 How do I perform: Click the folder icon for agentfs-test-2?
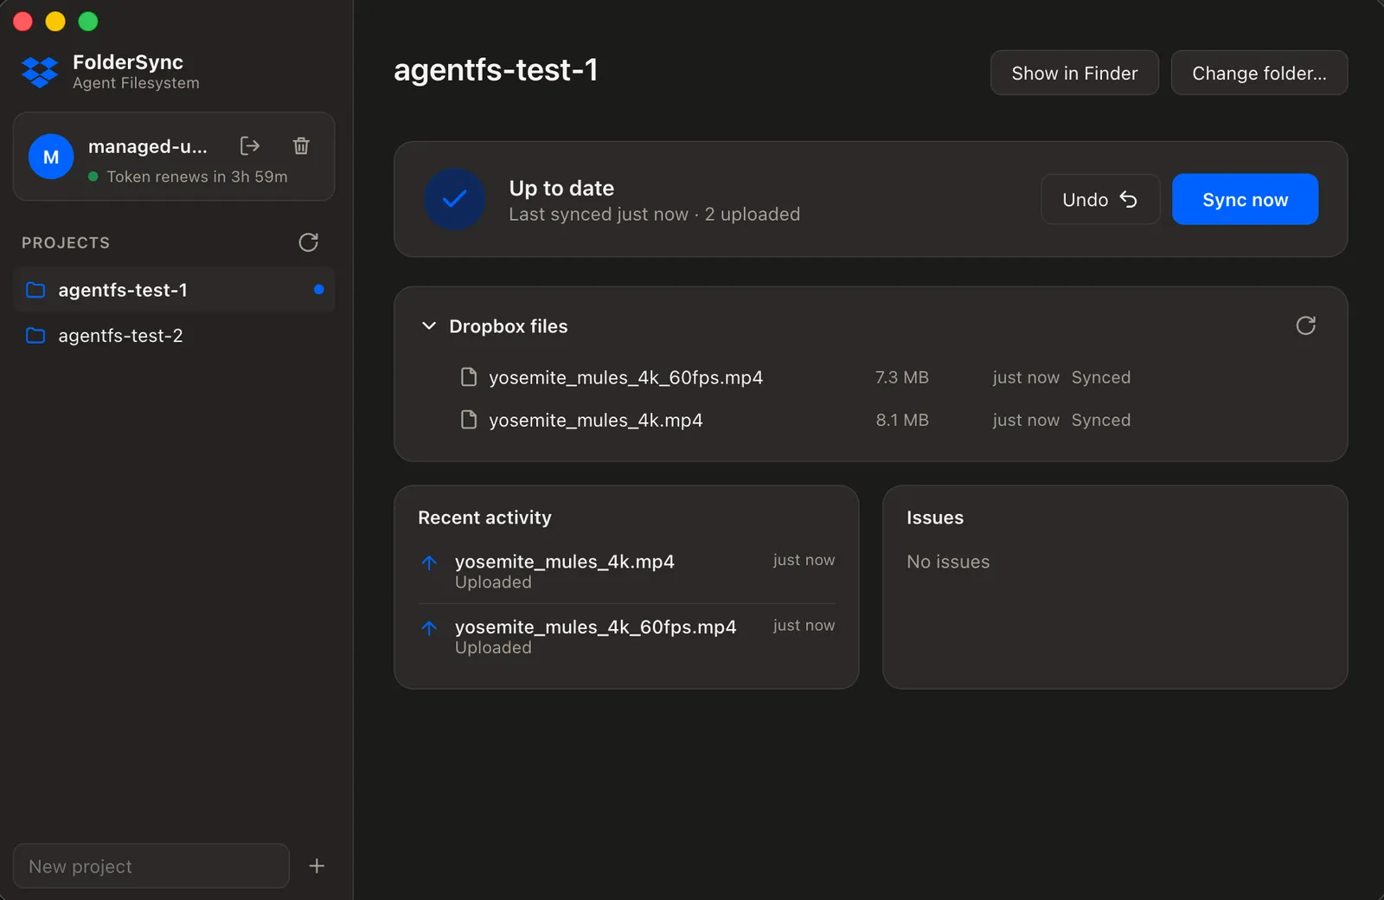pos(35,336)
